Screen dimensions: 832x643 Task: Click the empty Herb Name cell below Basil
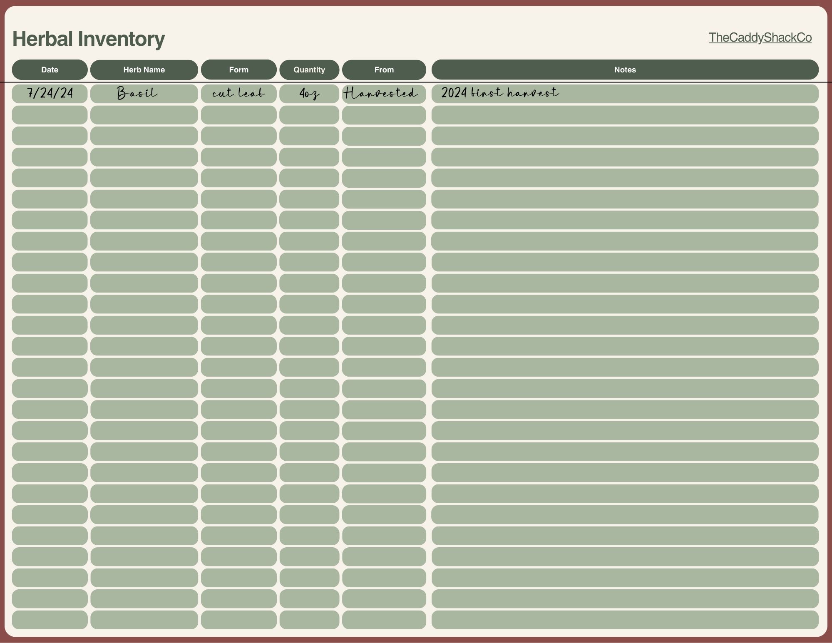144,115
